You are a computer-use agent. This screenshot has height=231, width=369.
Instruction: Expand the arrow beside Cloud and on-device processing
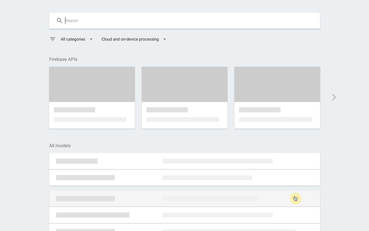pyautogui.click(x=165, y=39)
